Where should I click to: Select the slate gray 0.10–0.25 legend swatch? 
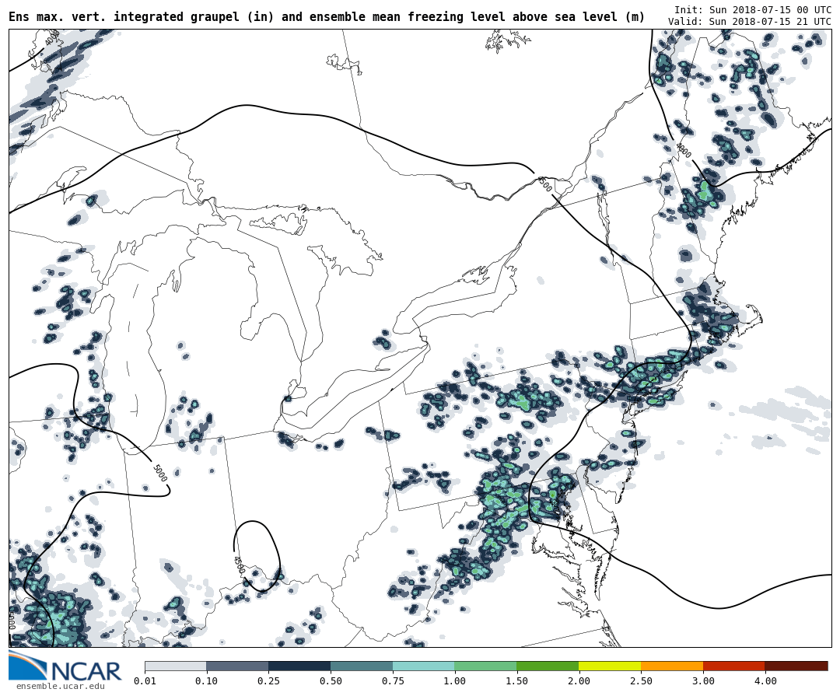pos(237,666)
